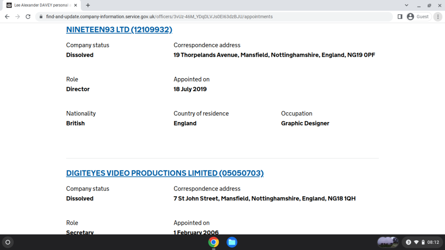Viewport: 445px width, 250px height.
Task: Minimize the browser window
Action: click(x=419, y=5)
